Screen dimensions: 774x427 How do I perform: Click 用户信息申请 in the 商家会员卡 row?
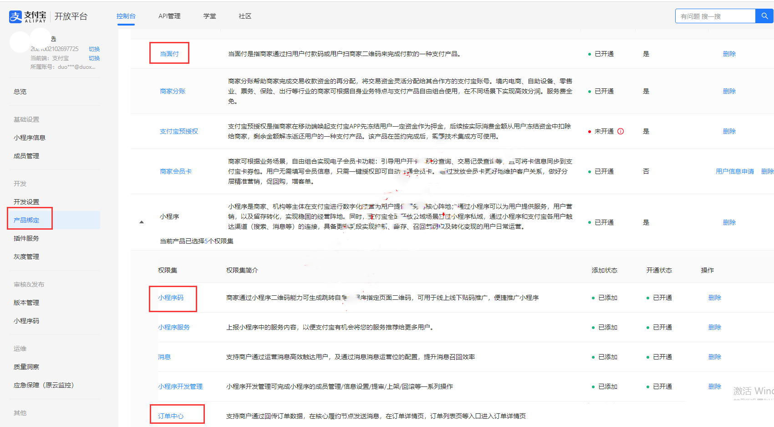(735, 171)
